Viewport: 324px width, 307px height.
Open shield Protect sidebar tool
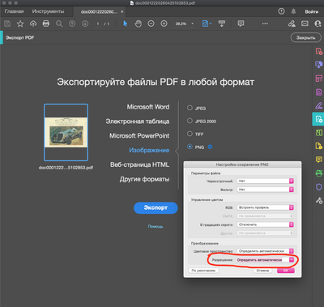319,186
